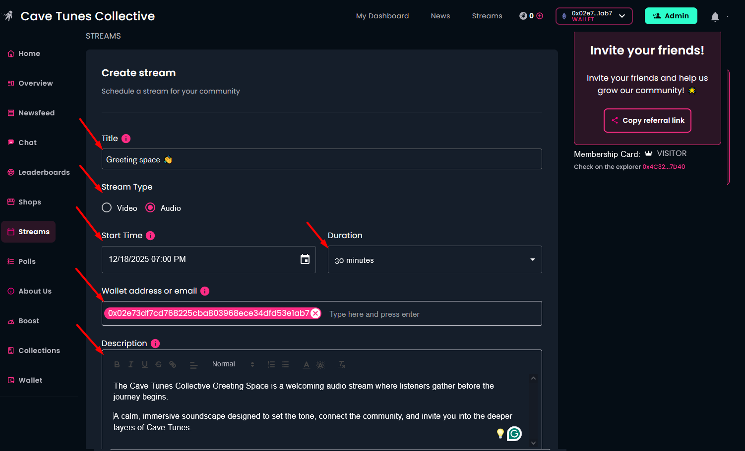Open the notifications bell

point(715,17)
